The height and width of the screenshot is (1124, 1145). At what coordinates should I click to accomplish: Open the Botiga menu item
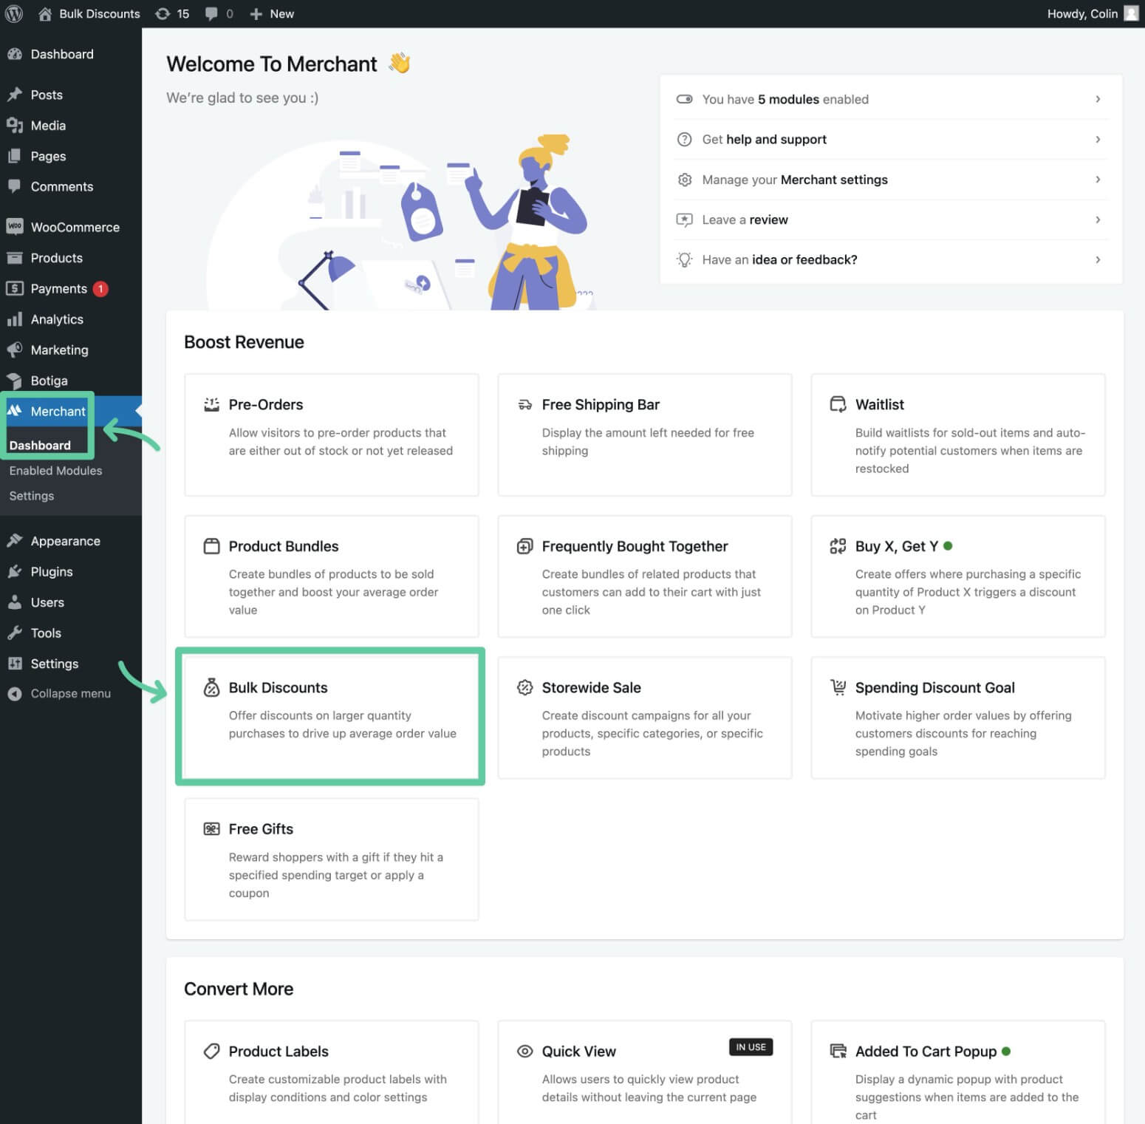[71, 381]
